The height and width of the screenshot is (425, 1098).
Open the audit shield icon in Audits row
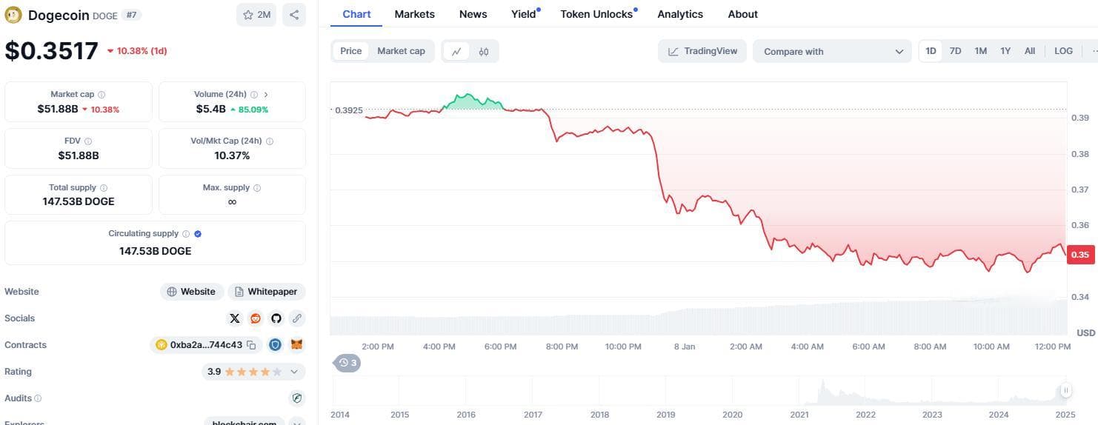pyautogui.click(x=297, y=398)
